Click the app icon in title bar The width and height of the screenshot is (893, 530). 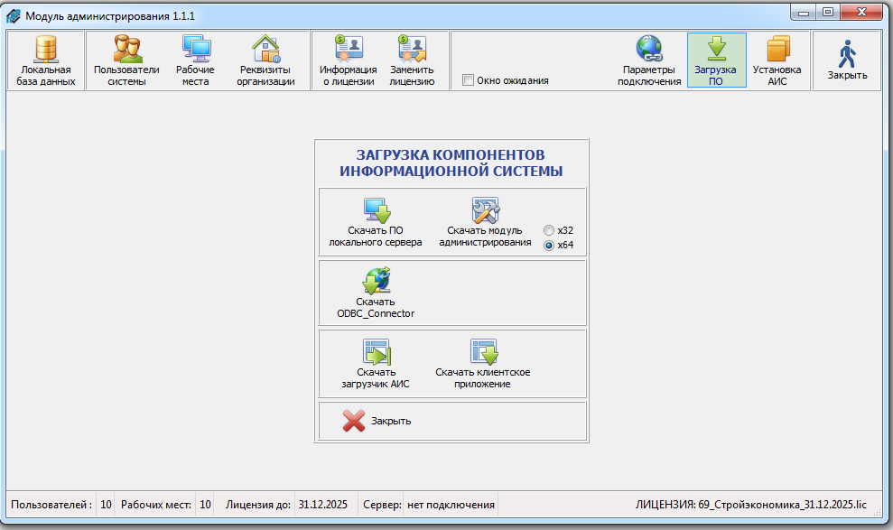point(14,16)
